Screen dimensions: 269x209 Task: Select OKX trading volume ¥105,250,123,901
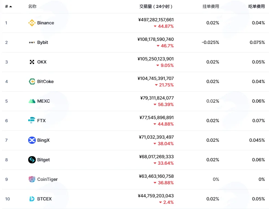point(155,59)
